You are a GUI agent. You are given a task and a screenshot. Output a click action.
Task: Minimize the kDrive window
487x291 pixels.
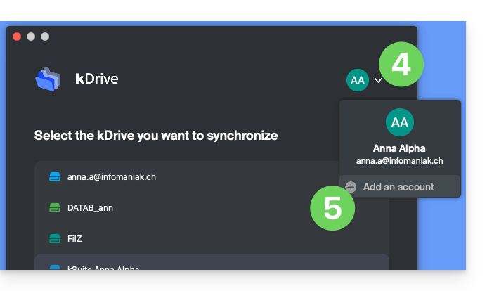pos(31,37)
